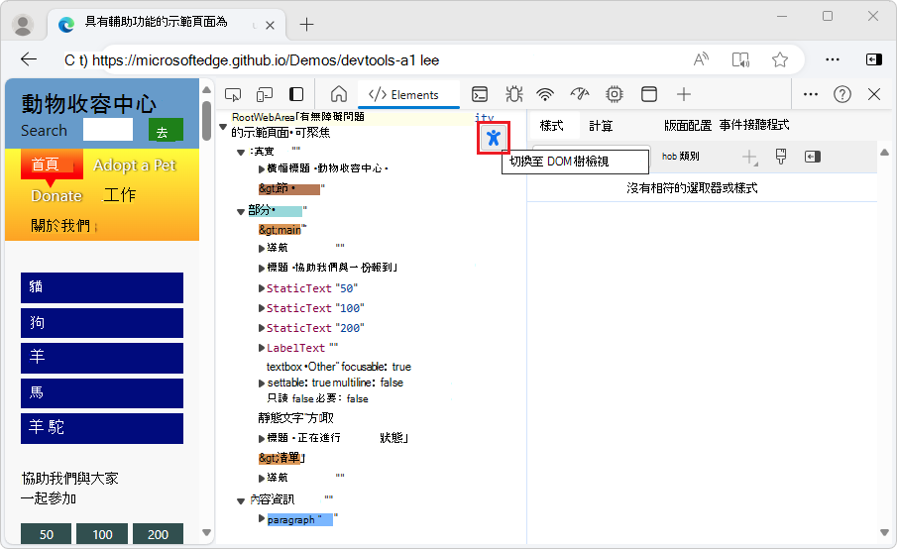Switch to 事件接聽程式 tab
This screenshot has height=549, width=897.
754,125
